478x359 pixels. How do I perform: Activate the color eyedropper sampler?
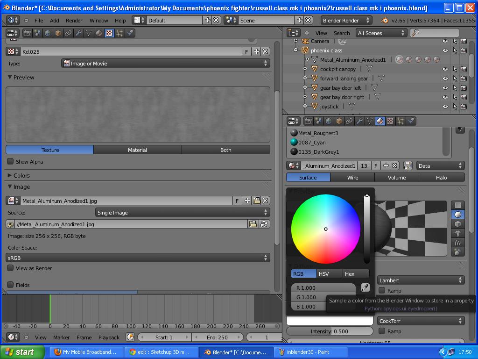click(x=365, y=287)
